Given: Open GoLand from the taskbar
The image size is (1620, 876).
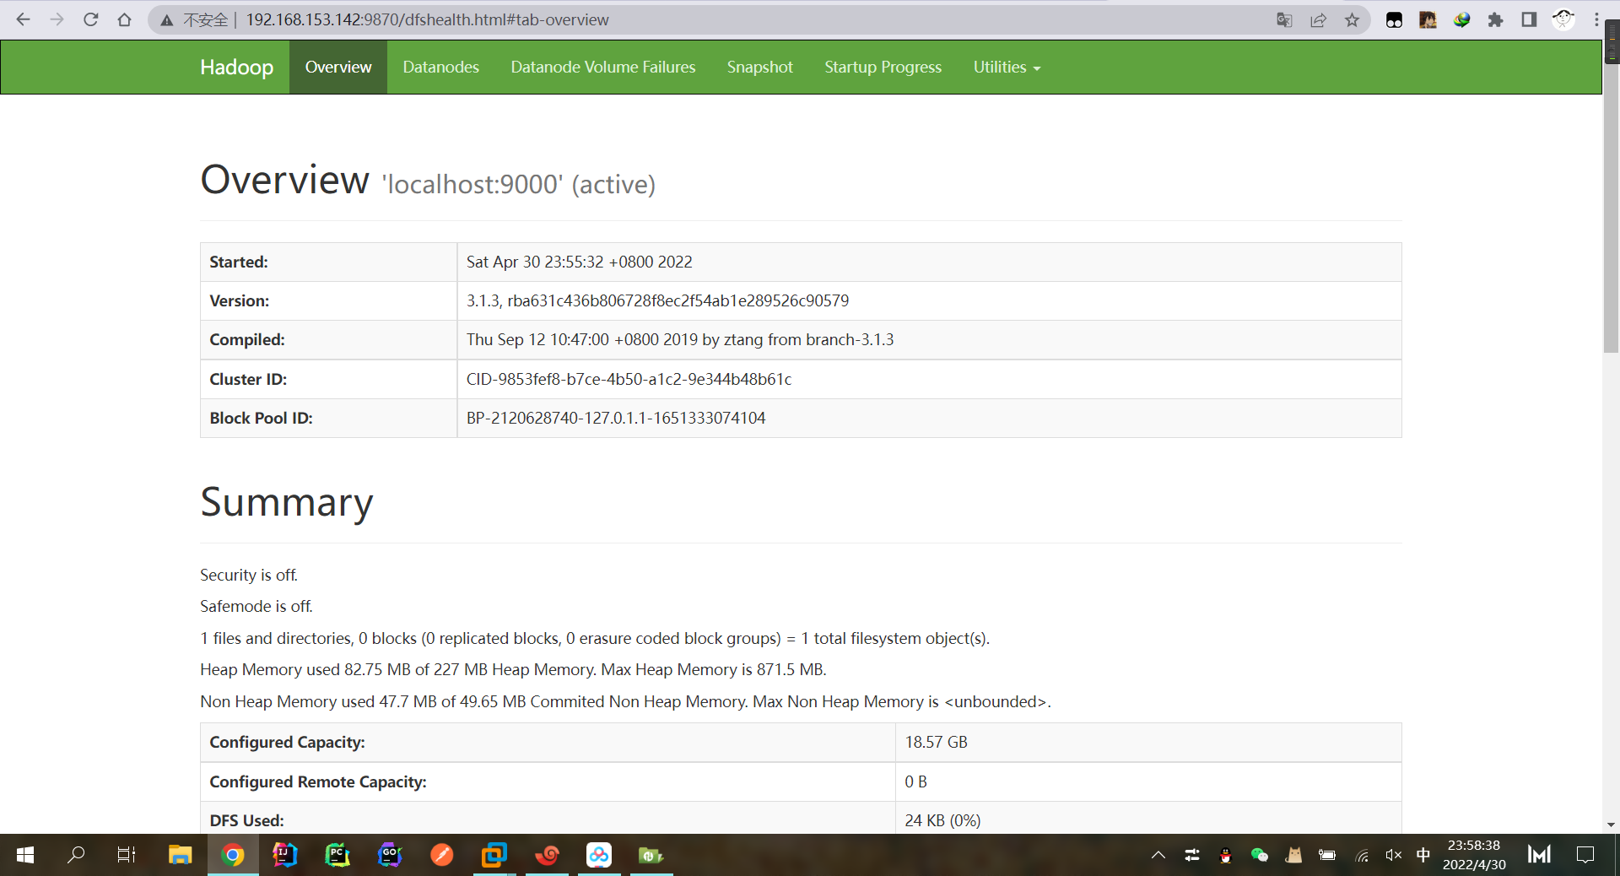Looking at the screenshot, I should [390, 855].
